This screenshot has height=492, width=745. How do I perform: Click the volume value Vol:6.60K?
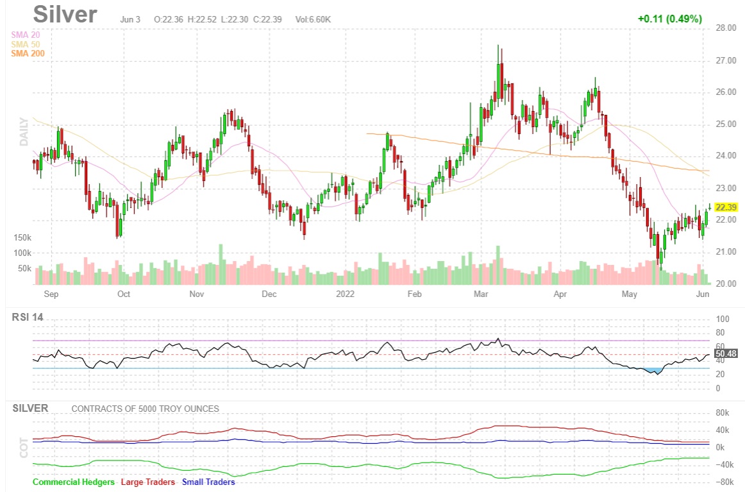point(313,19)
